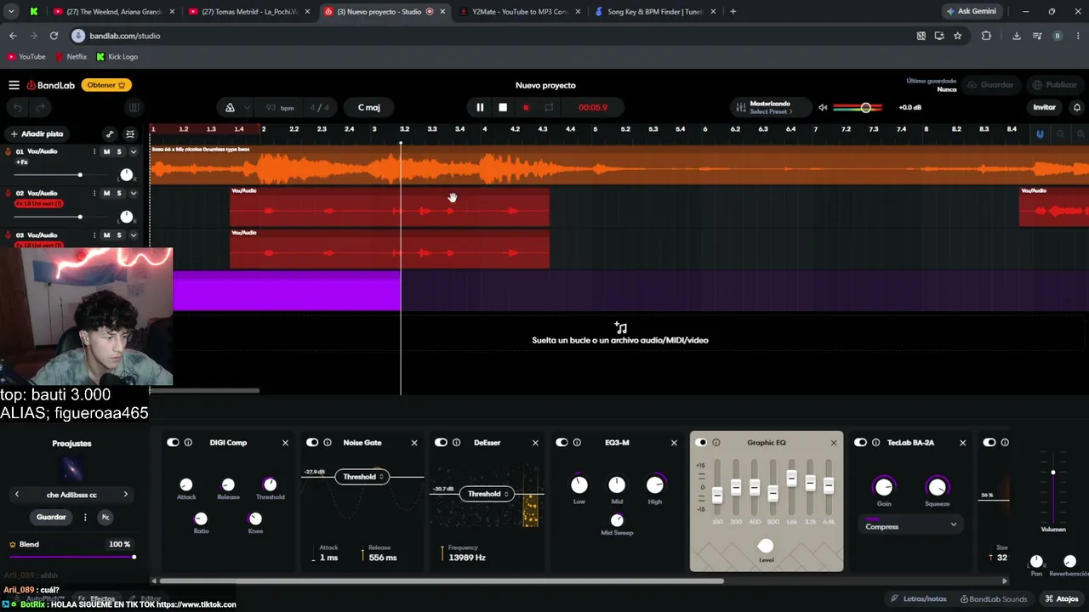This screenshot has width=1089, height=612.
Task: Open the Letras/notas panel
Action: pos(918,599)
